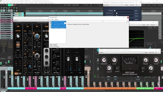Pin the Green Dynamic EQ plugin window
The image size is (163, 92).
pos(153,22)
